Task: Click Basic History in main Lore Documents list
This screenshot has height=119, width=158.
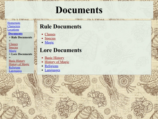Action: [x=54, y=58]
